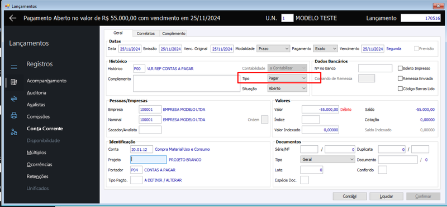Click the Nominal code field 100001
Viewport: 447px width, 207px height.
click(150, 120)
